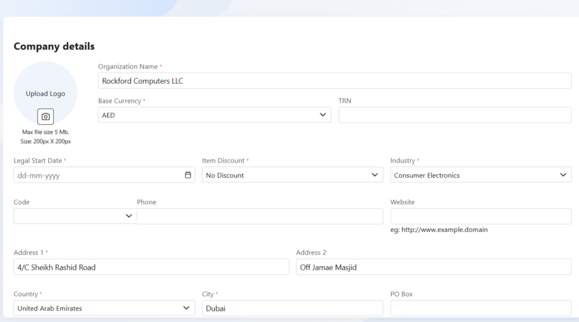Focus the City field containing Dubai

click(x=292, y=308)
